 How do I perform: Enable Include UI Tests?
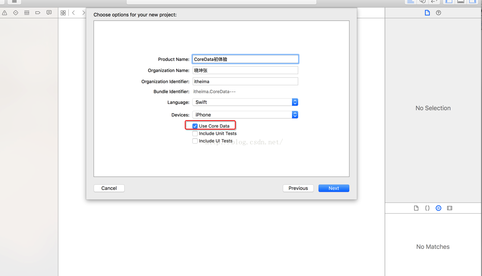pyautogui.click(x=195, y=141)
